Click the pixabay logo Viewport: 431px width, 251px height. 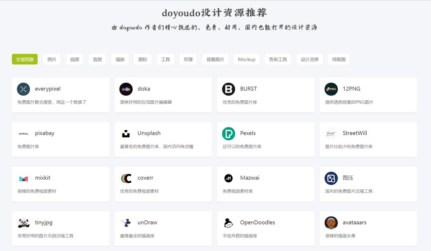point(24,133)
